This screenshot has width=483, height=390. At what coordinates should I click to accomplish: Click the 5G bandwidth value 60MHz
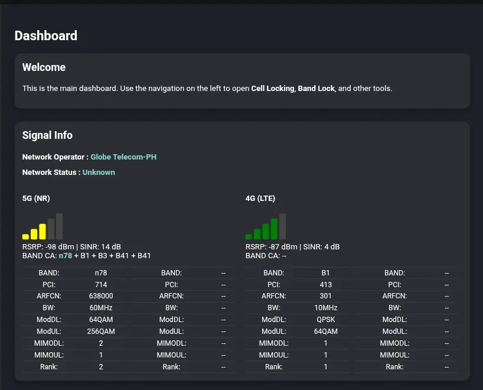pos(101,308)
